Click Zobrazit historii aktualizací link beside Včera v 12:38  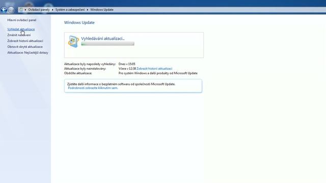coord(154,69)
